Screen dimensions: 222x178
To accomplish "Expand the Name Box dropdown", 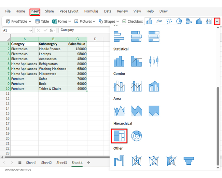I will point(30,30).
